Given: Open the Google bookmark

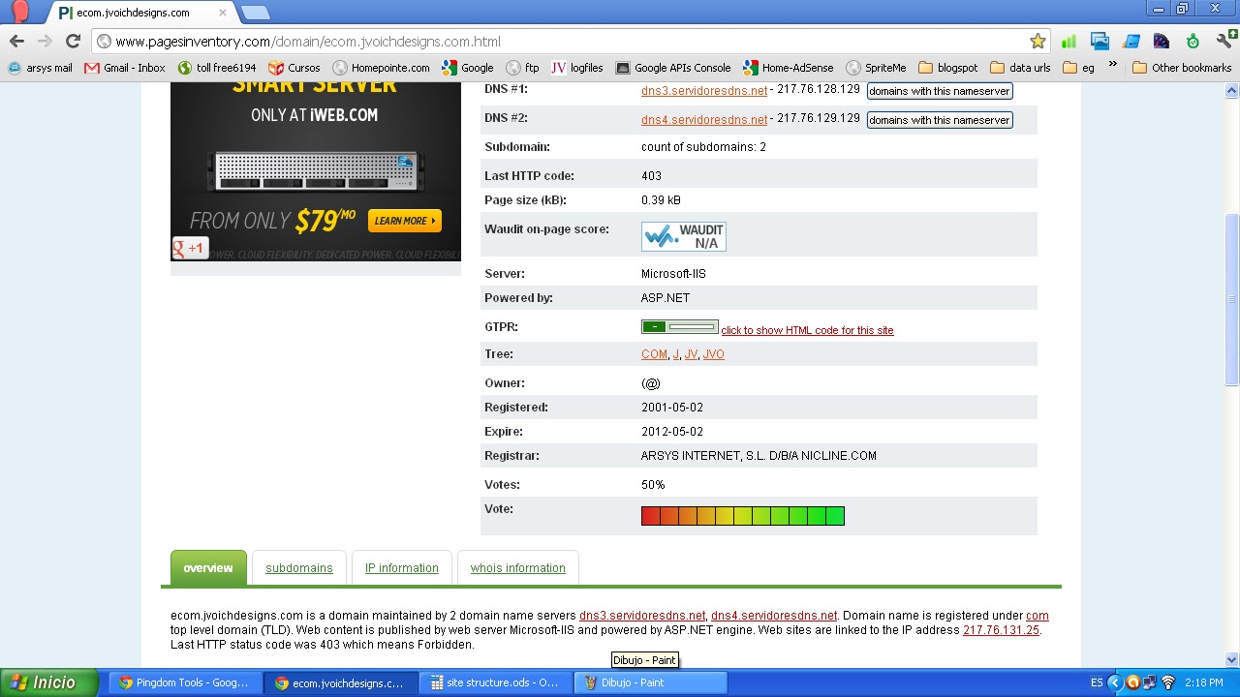Looking at the screenshot, I should (x=468, y=68).
